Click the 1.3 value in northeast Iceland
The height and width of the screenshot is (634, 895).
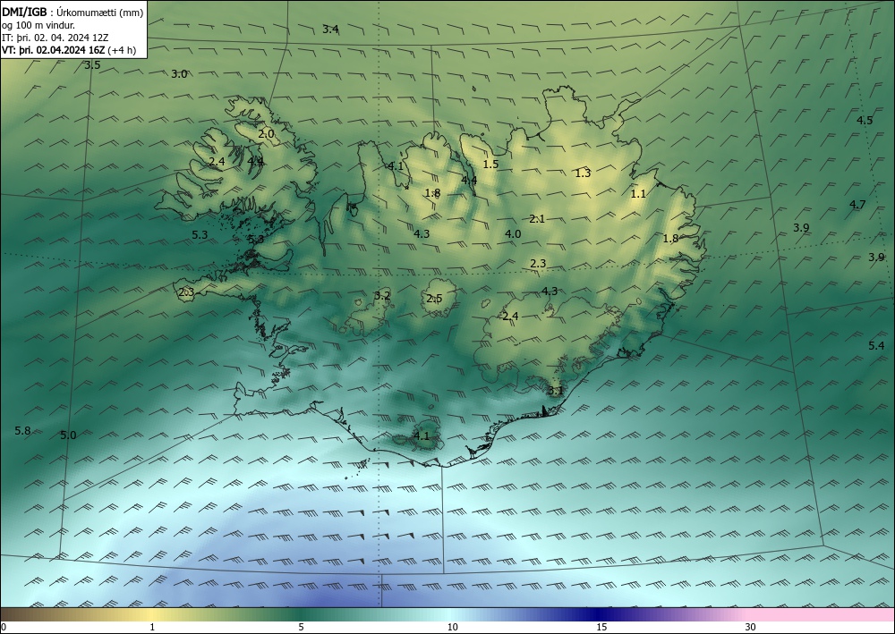583,173
